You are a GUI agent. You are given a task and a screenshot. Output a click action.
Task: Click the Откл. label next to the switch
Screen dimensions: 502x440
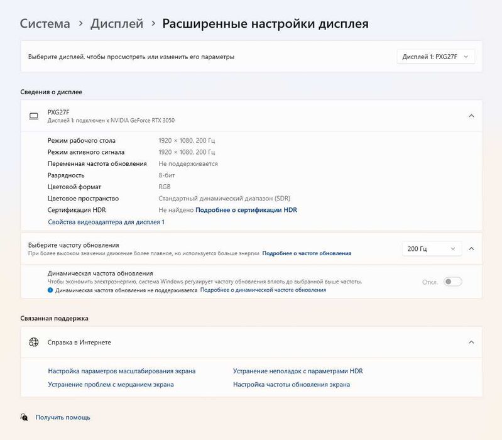coord(430,282)
